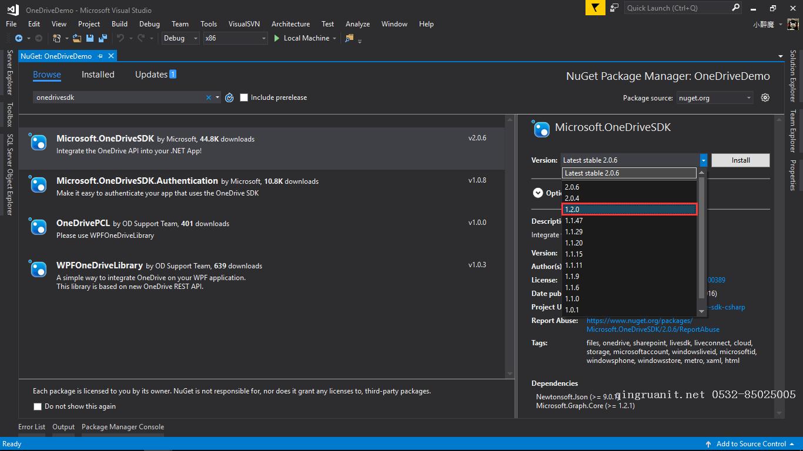Select version 2.0.4 in the list
Image resolution: width=803 pixels, height=451 pixels.
pos(630,198)
